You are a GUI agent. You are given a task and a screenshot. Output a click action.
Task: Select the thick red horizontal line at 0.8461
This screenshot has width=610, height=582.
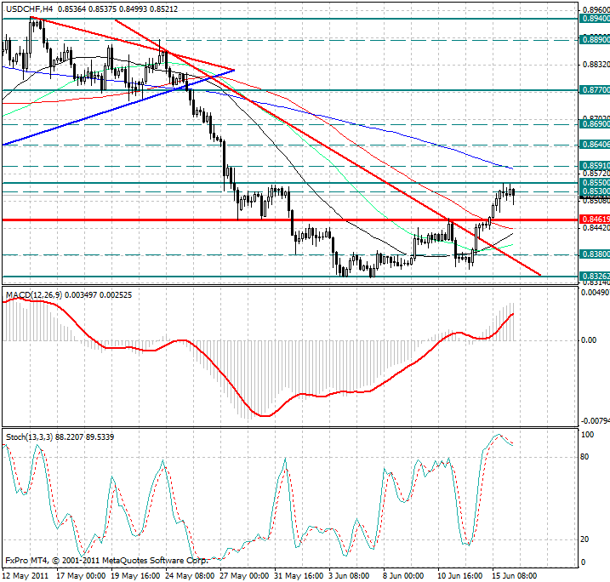tap(290, 220)
